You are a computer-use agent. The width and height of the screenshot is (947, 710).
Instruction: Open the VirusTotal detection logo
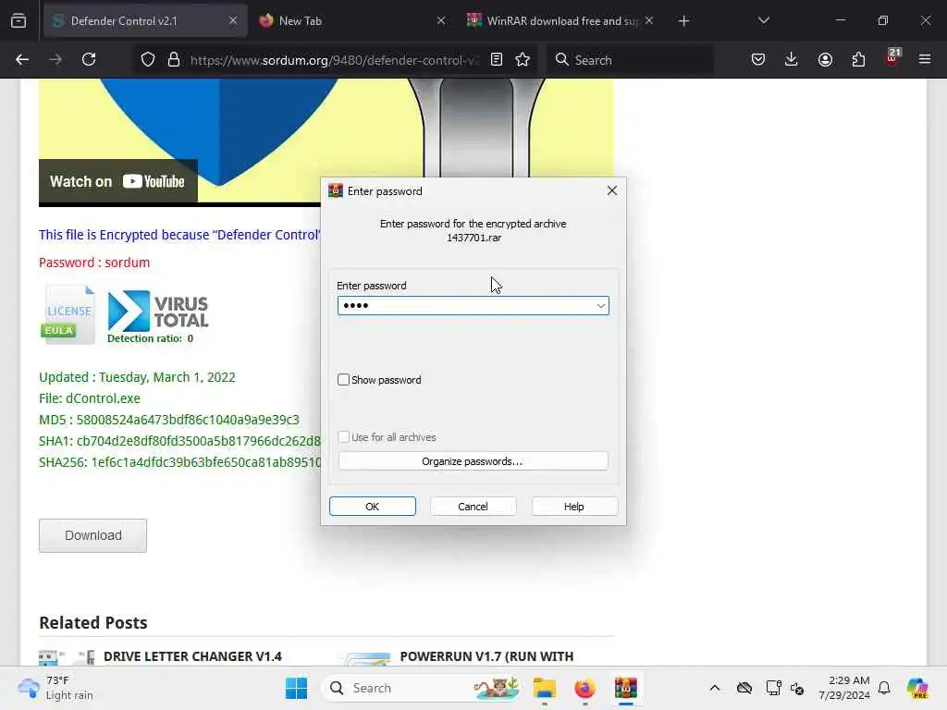click(157, 317)
